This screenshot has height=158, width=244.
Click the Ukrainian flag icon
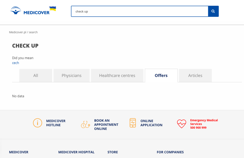pyautogui.click(x=53, y=9)
